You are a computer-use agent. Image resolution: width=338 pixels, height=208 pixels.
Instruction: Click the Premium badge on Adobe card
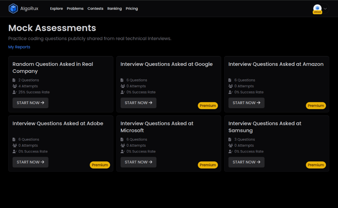[100, 165]
